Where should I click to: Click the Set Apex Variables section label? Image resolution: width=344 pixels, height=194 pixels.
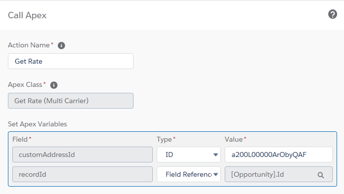37,124
